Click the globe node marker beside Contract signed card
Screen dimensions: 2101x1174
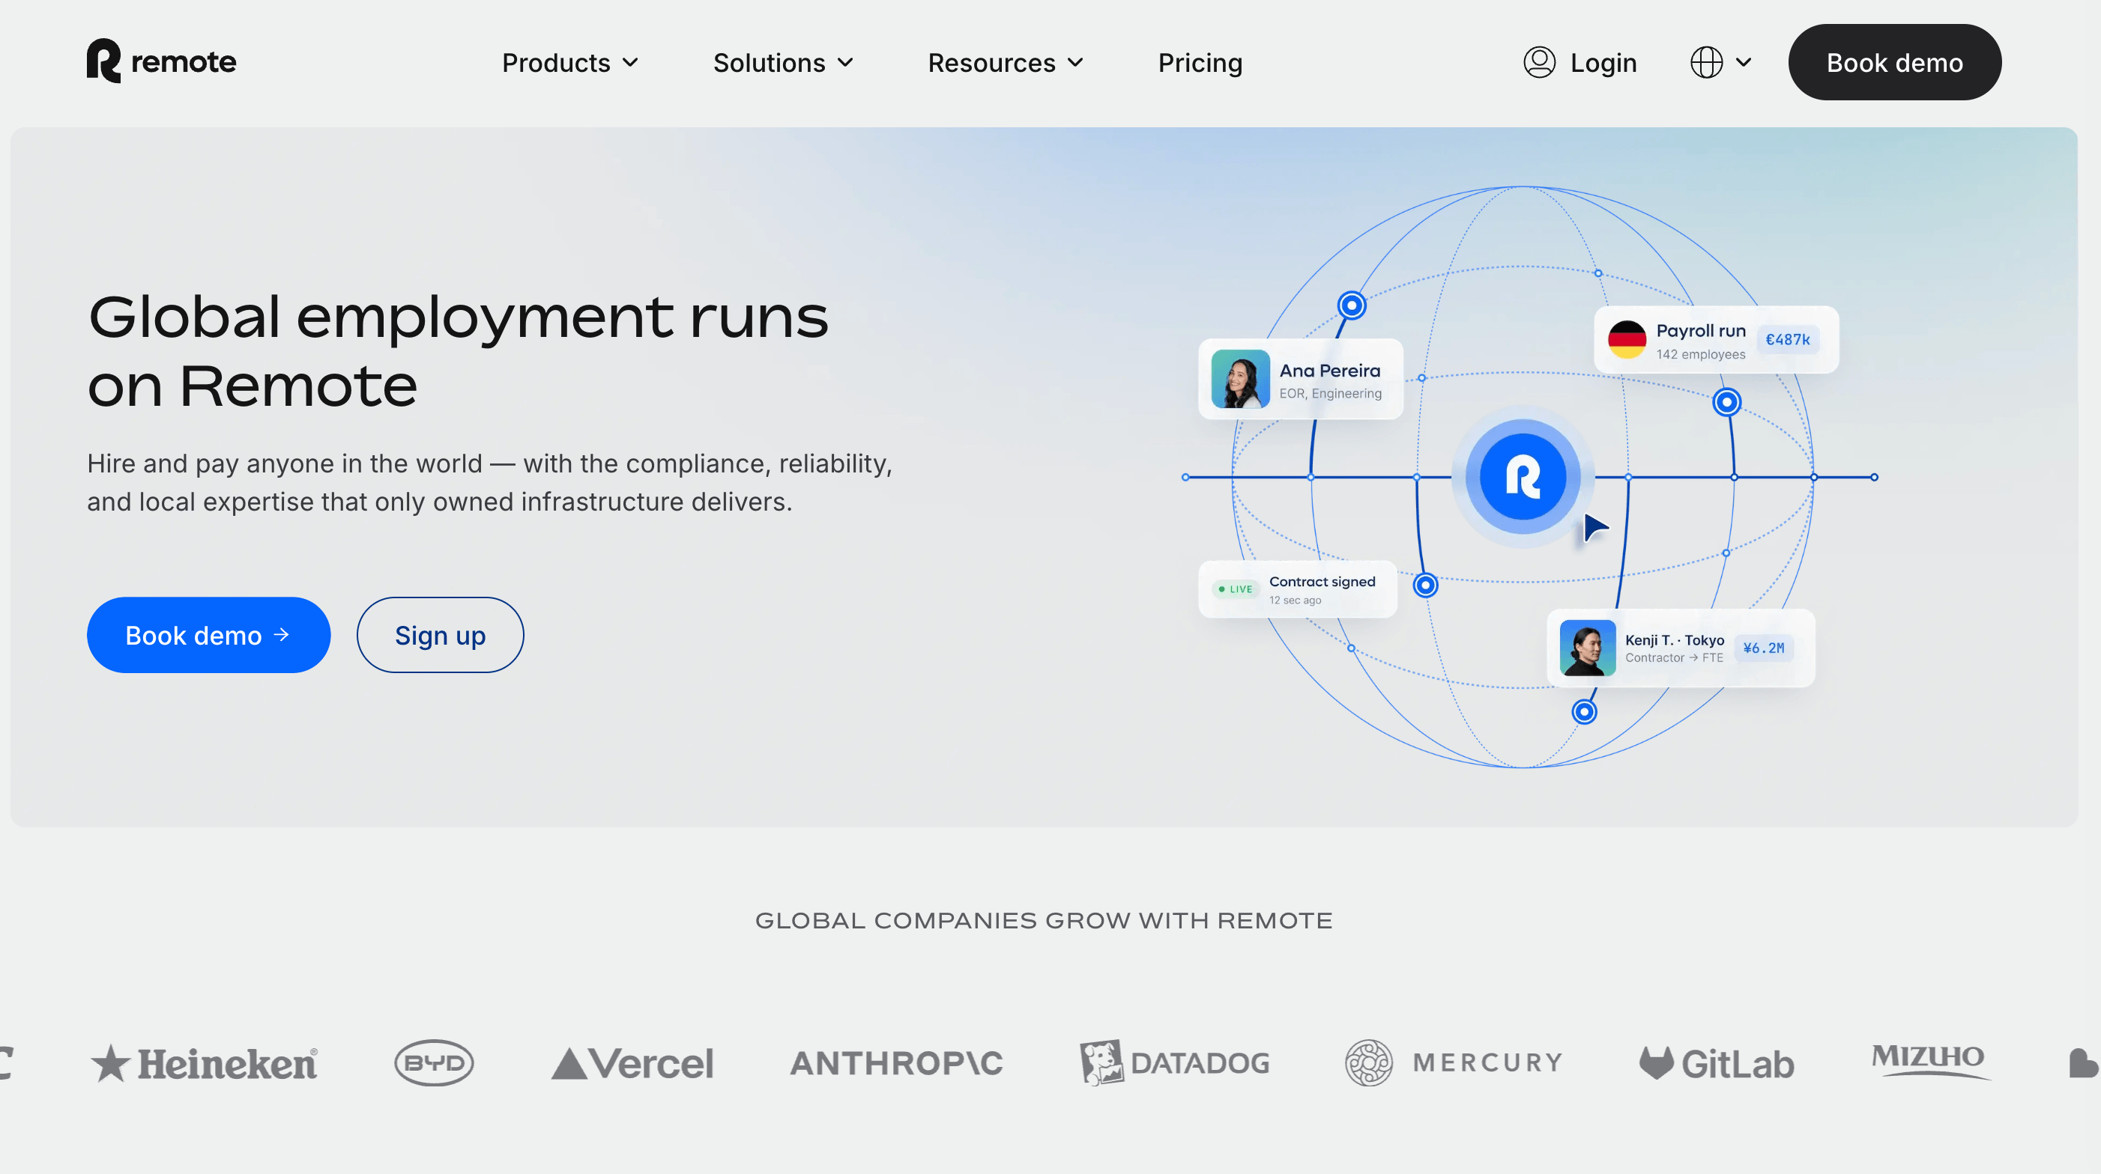[1424, 585]
